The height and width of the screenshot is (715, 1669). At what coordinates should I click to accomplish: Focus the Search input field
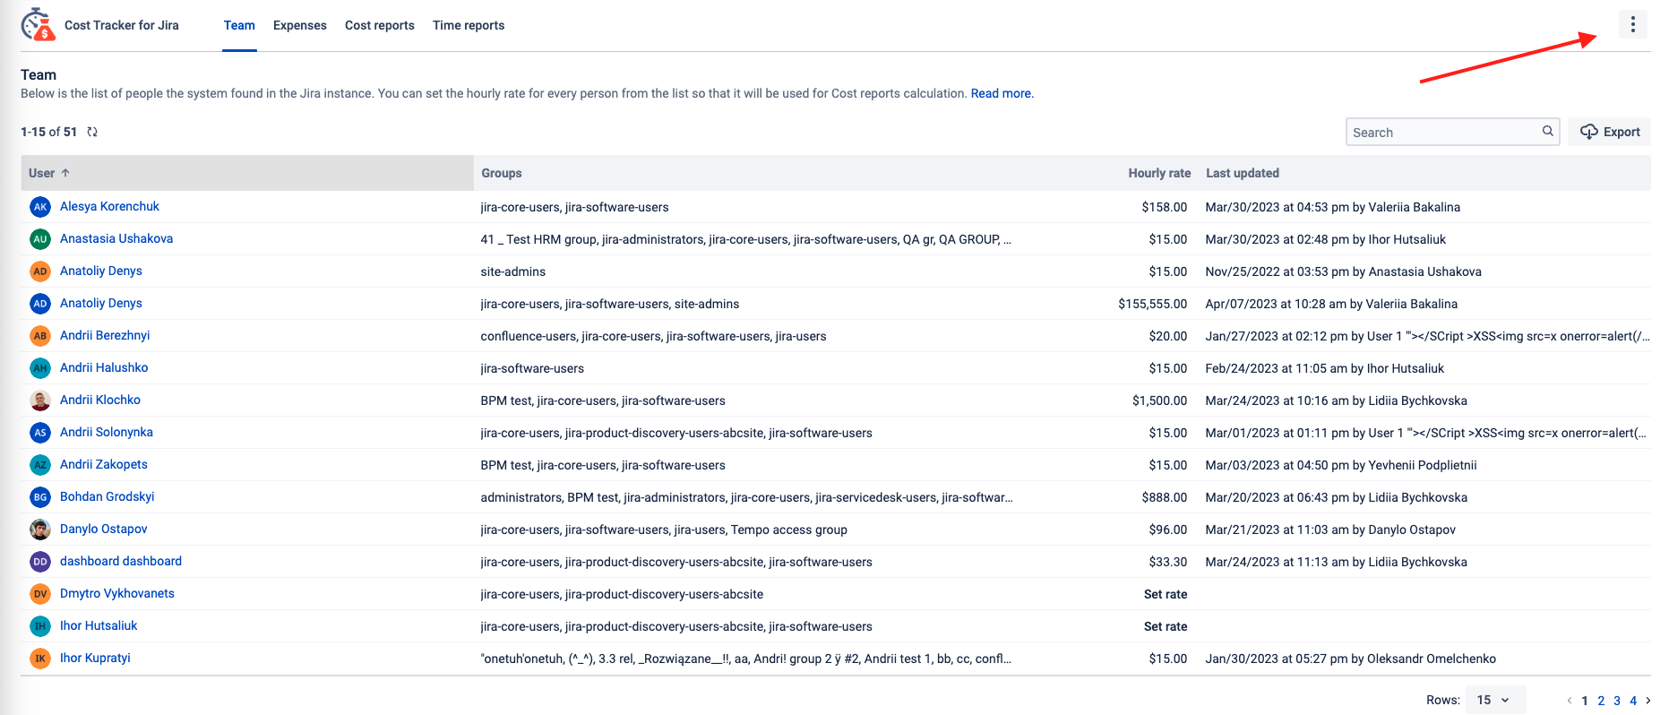1442,132
